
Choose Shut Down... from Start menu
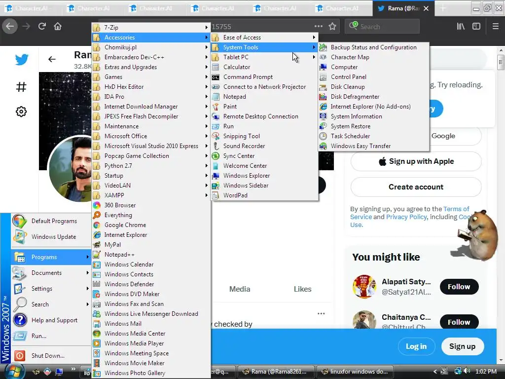[51, 355]
